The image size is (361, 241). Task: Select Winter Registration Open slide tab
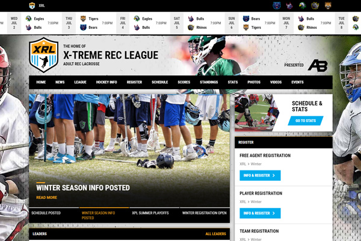pos(204,213)
